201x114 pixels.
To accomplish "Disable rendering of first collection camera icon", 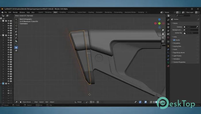I will (x=11, y=21).
